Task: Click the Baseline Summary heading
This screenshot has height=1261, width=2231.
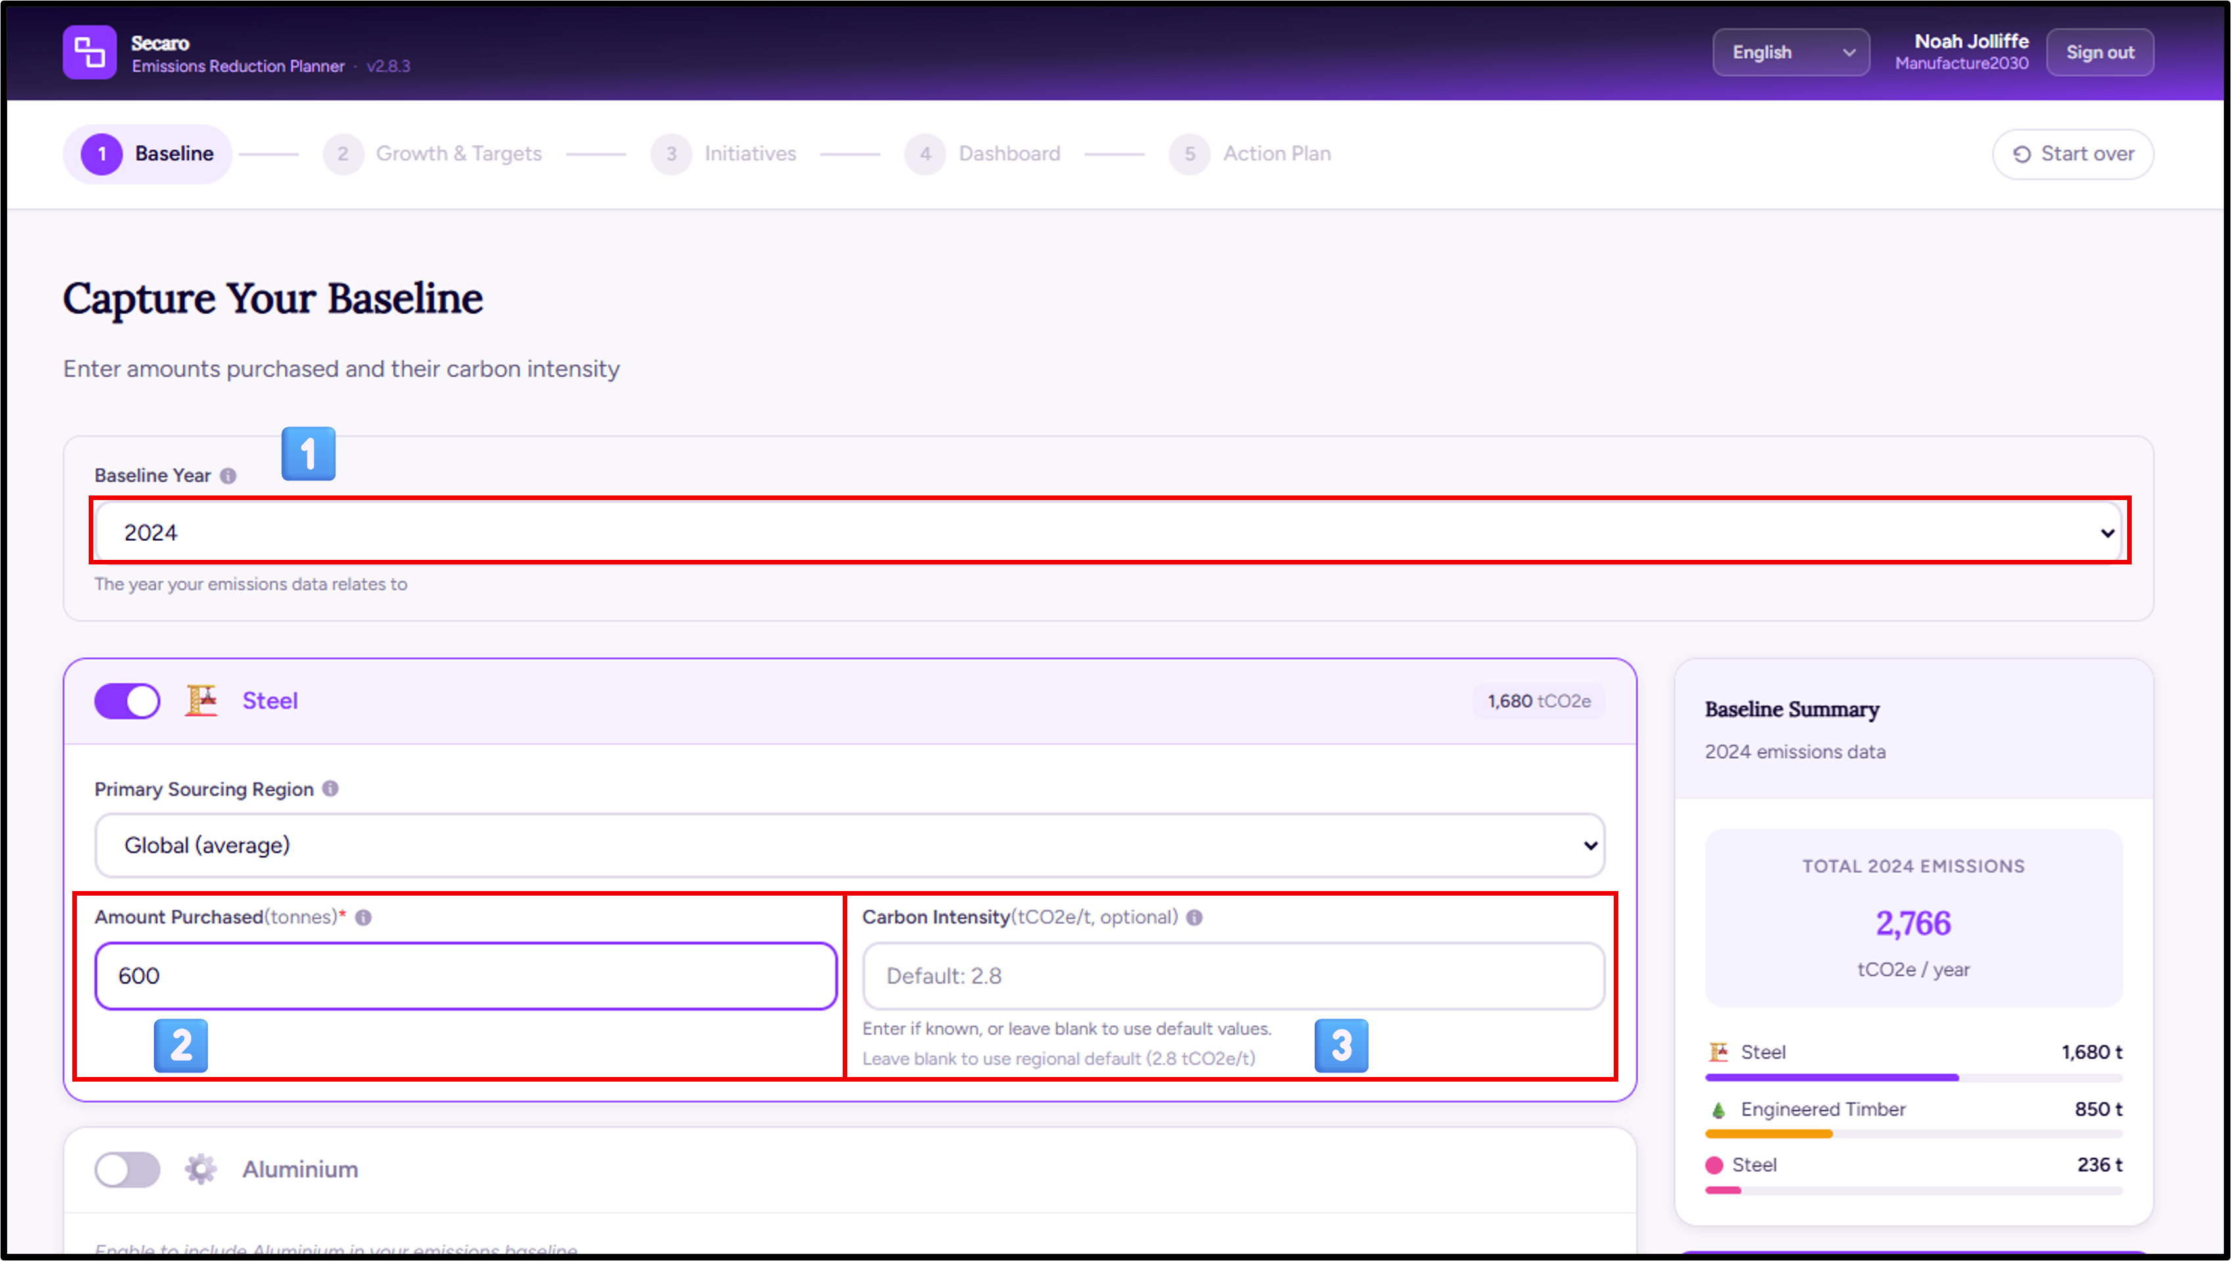Action: pos(1792,709)
